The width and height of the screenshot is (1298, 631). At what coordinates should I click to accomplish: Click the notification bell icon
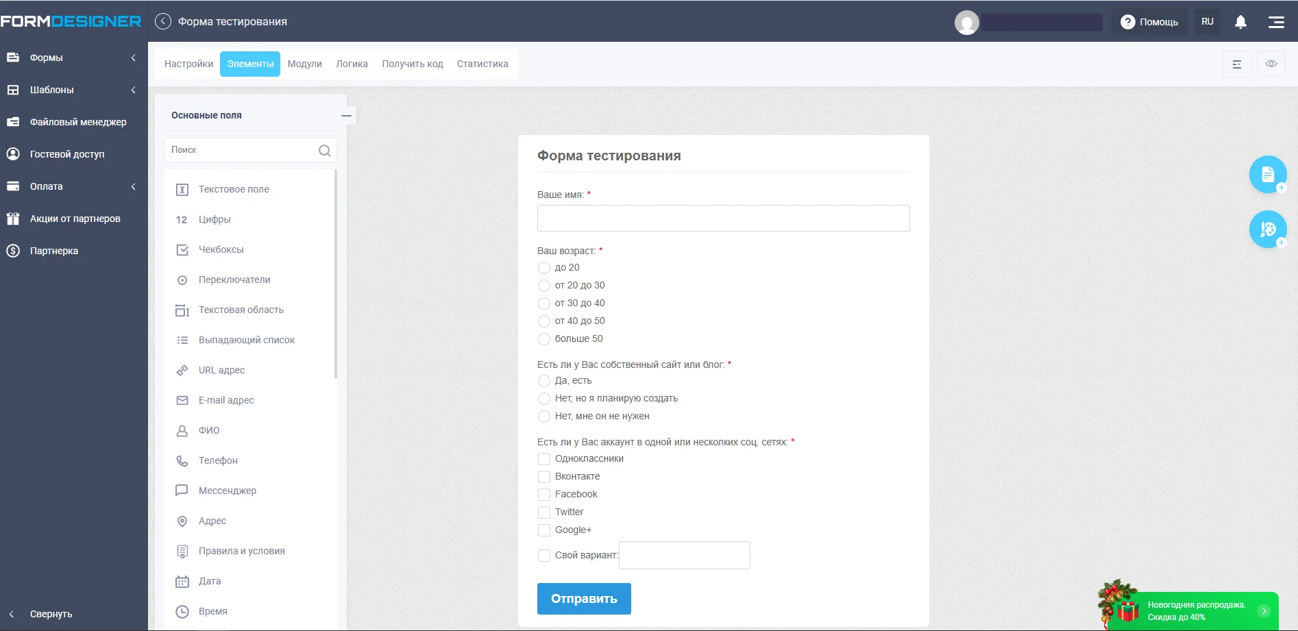1240,22
